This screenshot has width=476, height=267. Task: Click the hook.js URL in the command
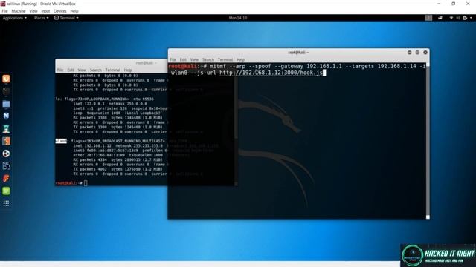[271, 73]
